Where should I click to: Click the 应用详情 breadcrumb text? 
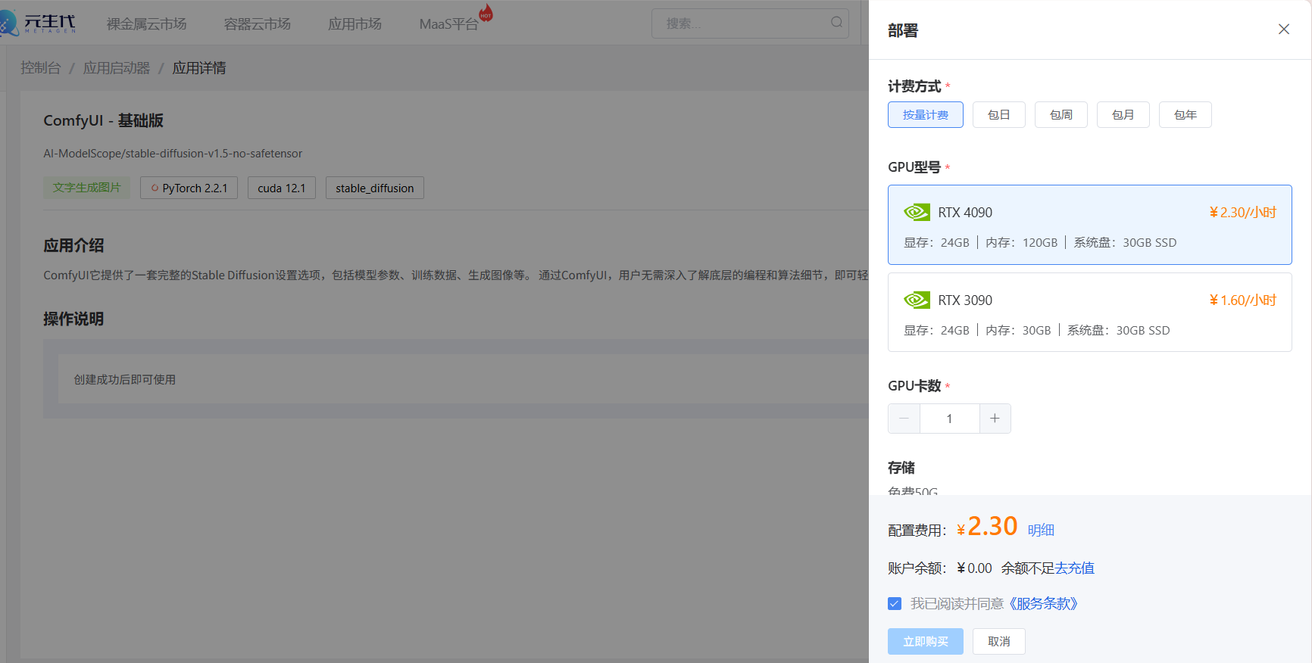(199, 68)
